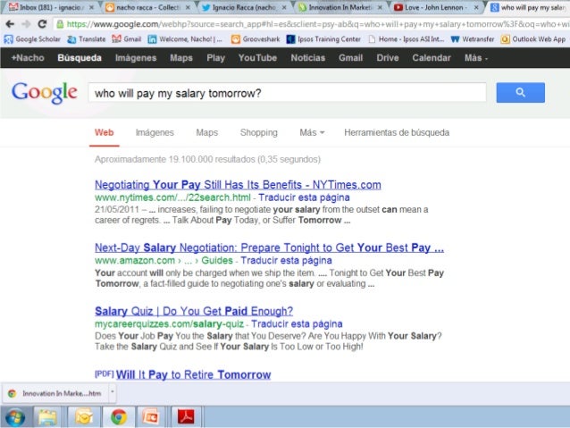Open Play in Google bar
Image resolution: width=570 pixels, height=428 pixels.
click(215, 58)
